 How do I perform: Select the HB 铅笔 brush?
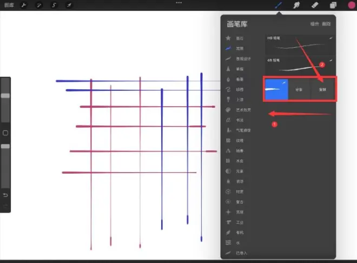(x=300, y=44)
